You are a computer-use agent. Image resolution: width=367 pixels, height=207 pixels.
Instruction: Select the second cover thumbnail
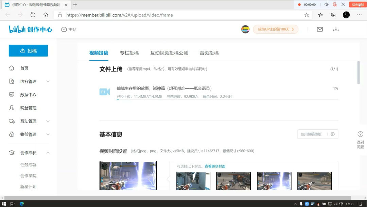233,181
